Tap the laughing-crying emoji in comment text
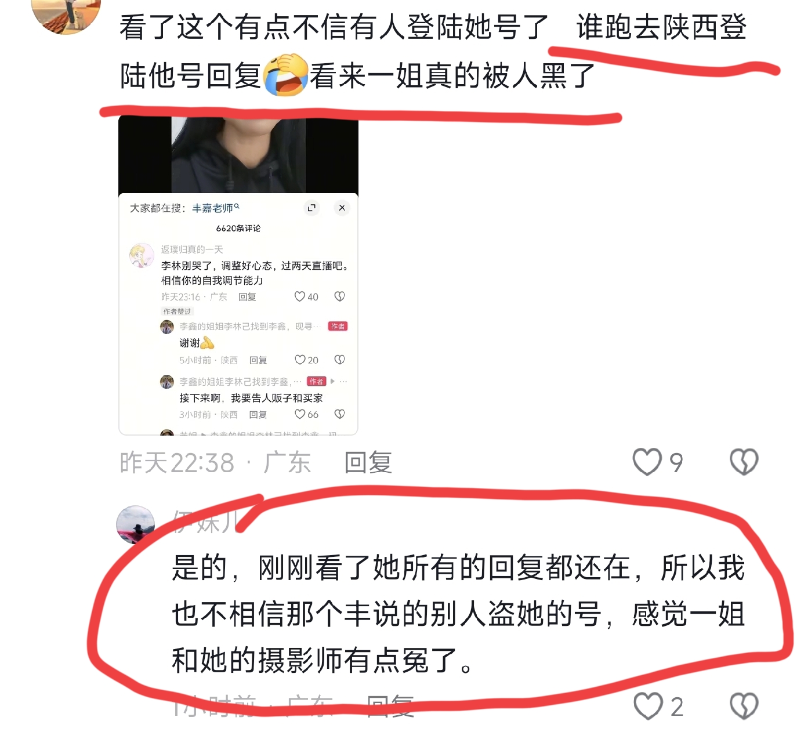 coord(285,75)
